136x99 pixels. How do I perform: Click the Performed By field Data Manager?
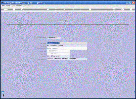(x=67, y=48)
